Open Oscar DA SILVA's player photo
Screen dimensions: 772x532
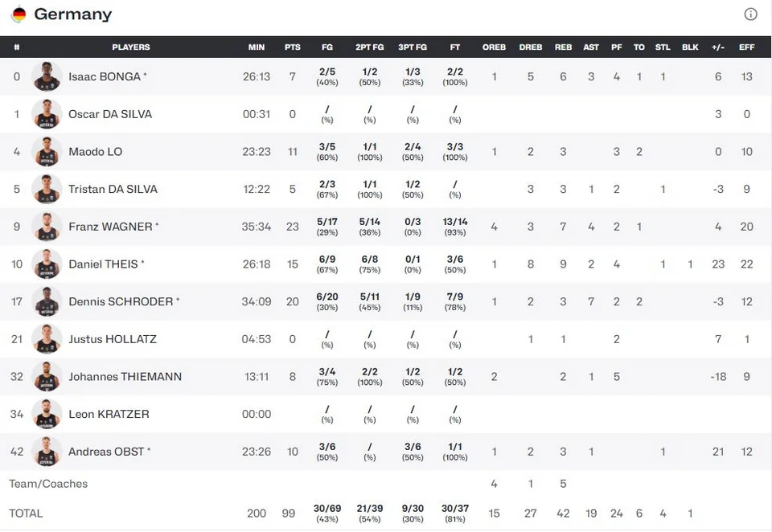pos(47,113)
